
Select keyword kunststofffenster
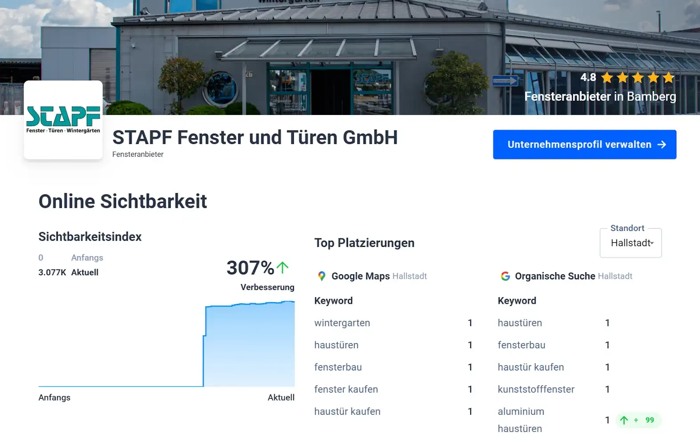(536, 389)
